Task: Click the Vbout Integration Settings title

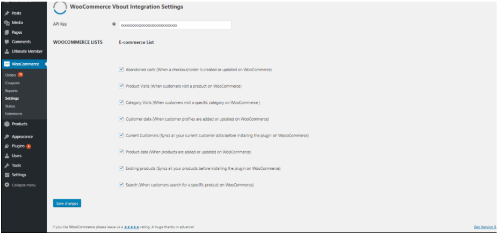Action: click(x=126, y=6)
